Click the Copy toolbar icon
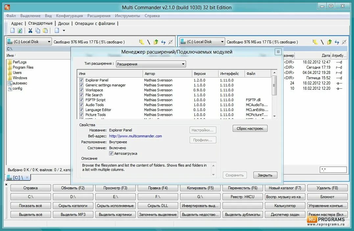Image resolution: width=354 pixels, height=231 pixels. pos(38,31)
